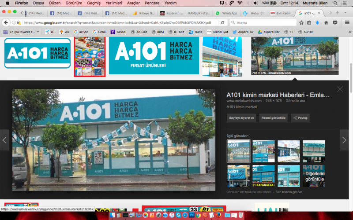Image resolution: width=353 pixels, height=220 pixels.
Task: Open the www.emlakwebtv.com source link
Action: 244,101
